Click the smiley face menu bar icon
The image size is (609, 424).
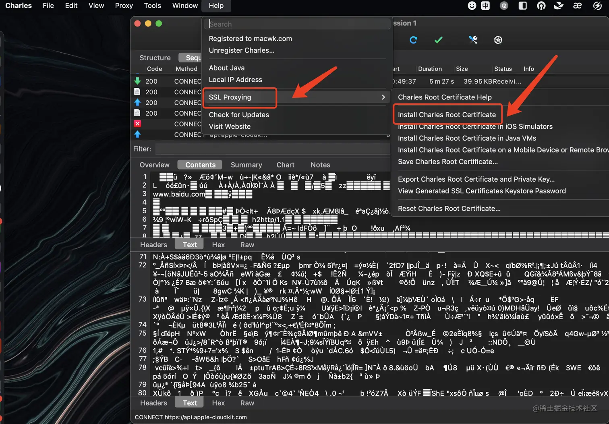pos(472,6)
